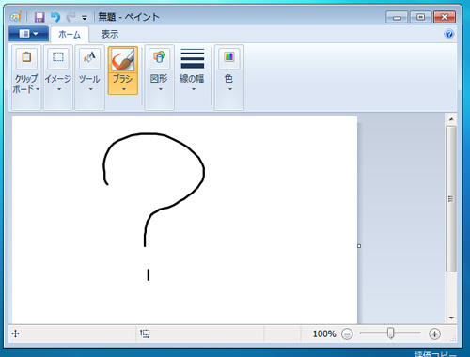Select the ブラシ brush icon

[x=123, y=59]
